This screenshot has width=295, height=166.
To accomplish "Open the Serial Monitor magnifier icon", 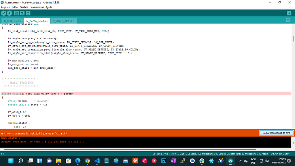I will [288, 13].
